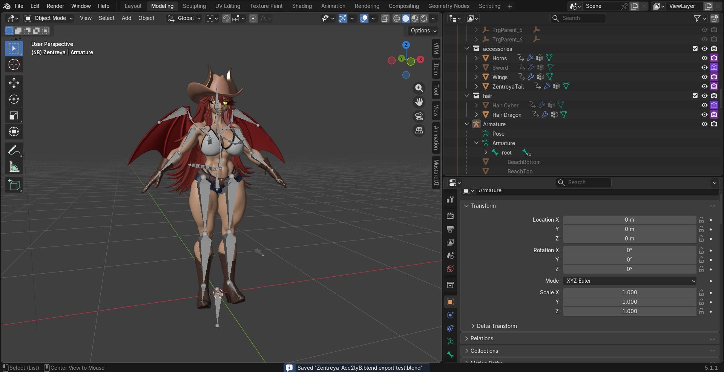Open the outliner filter funnel
The image size is (724, 372).
(697, 18)
